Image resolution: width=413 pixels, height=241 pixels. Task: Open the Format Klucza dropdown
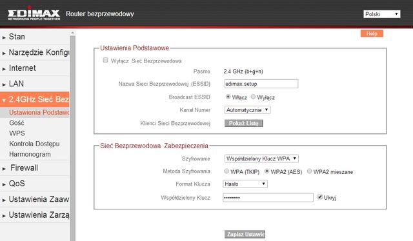click(x=245, y=184)
